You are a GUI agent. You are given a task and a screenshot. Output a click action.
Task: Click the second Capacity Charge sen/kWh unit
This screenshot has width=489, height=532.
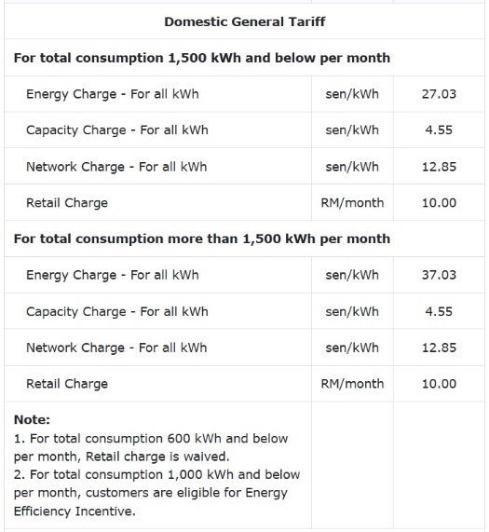(352, 311)
